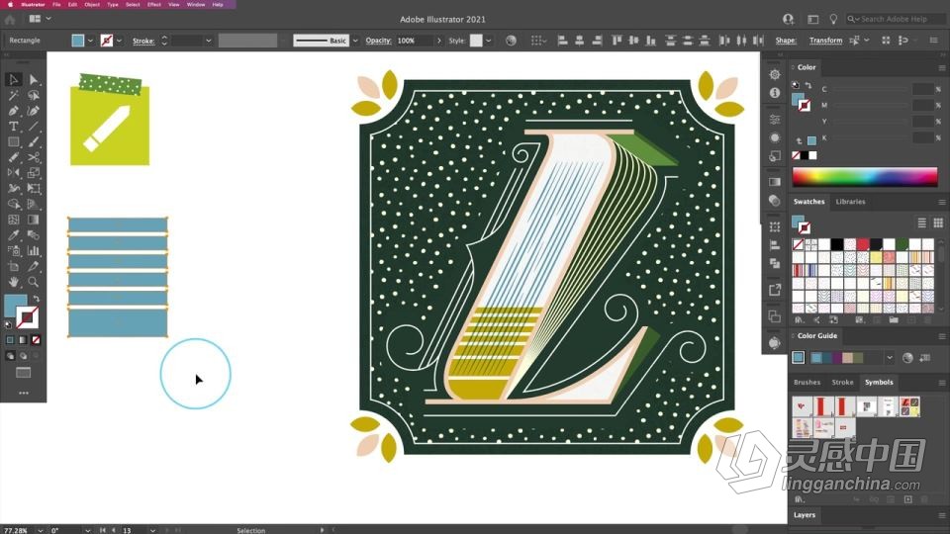Select the Type tool
Image resolution: width=950 pixels, height=534 pixels.
(13, 127)
